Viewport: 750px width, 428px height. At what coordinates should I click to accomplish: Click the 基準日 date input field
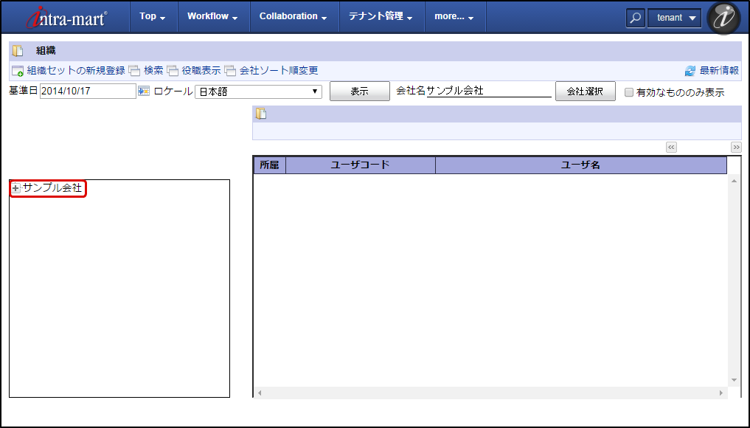88,92
